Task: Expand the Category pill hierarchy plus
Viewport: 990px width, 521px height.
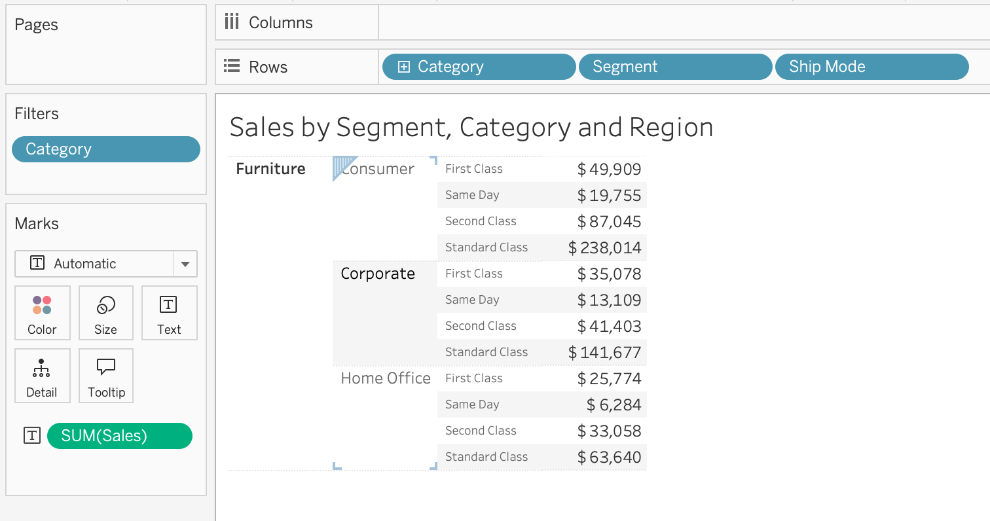Action: pos(404,67)
